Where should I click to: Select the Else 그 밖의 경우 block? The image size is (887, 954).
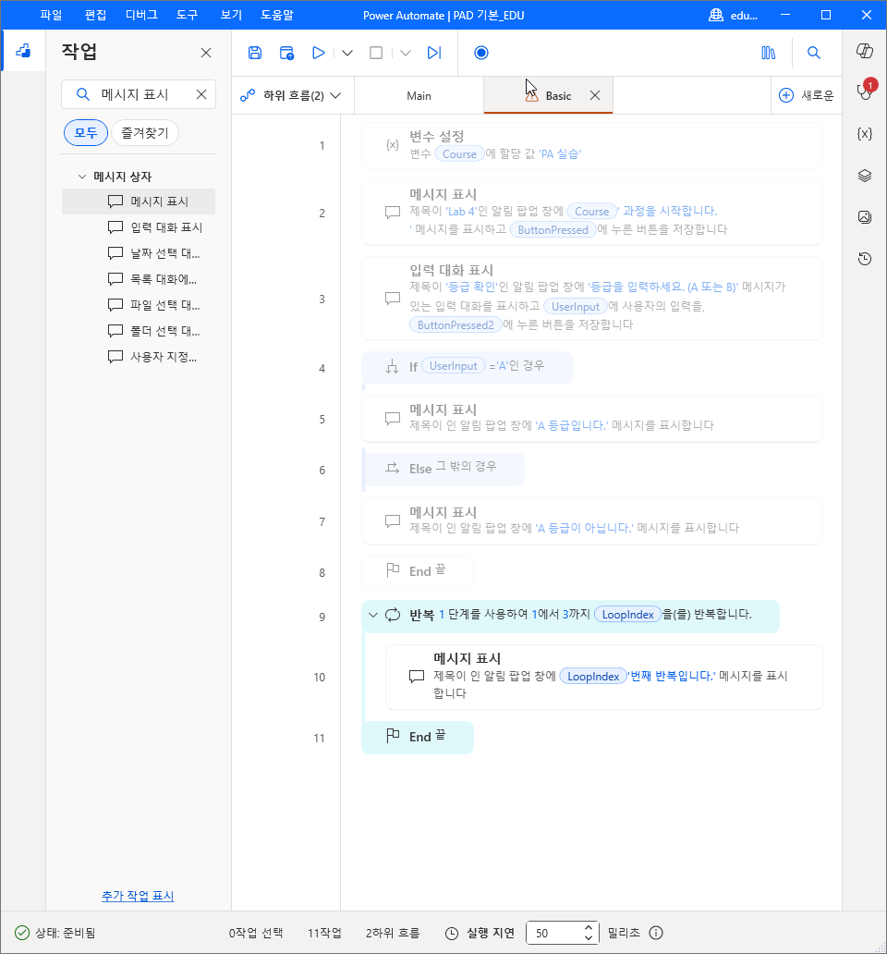(443, 469)
